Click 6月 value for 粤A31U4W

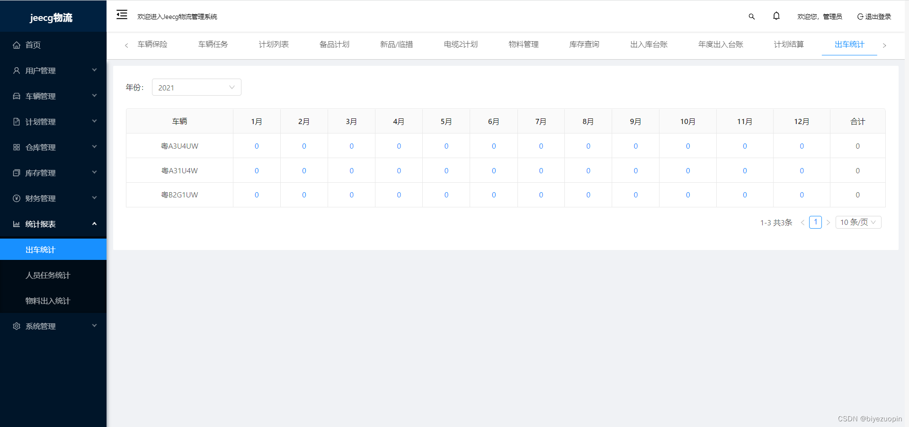coord(494,171)
